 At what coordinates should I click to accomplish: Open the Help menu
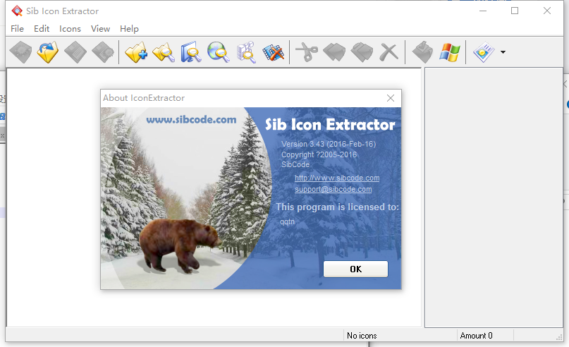[x=129, y=29]
